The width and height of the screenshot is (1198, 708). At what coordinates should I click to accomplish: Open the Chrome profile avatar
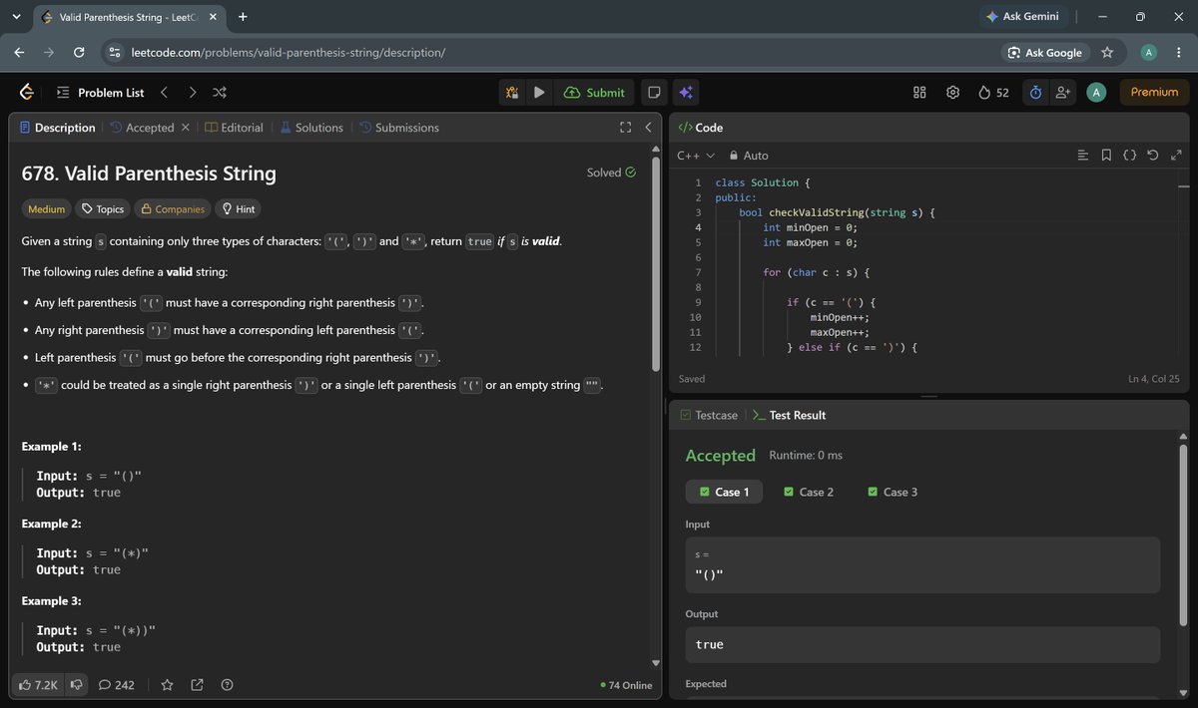click(1149, 52)
